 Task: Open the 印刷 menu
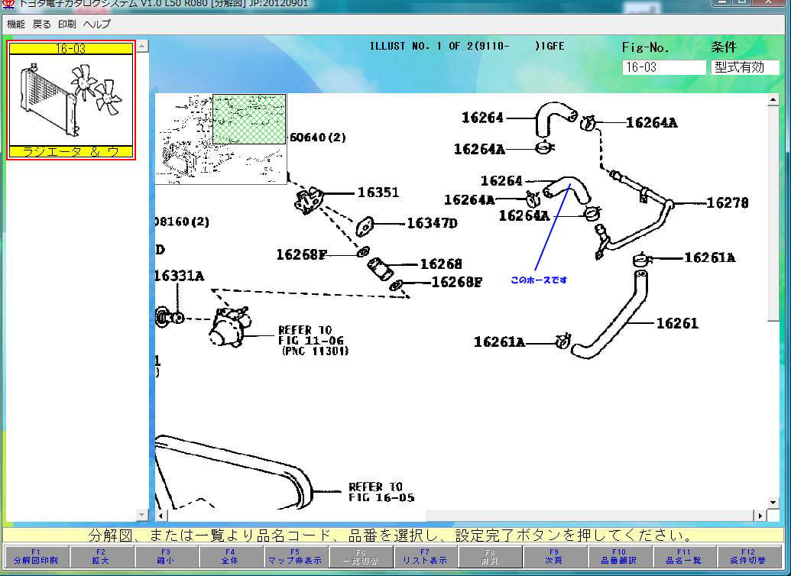tap(67, 24)
